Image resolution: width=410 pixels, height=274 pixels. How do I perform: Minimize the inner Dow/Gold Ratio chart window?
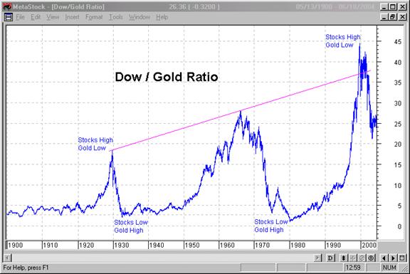[384, 17]
